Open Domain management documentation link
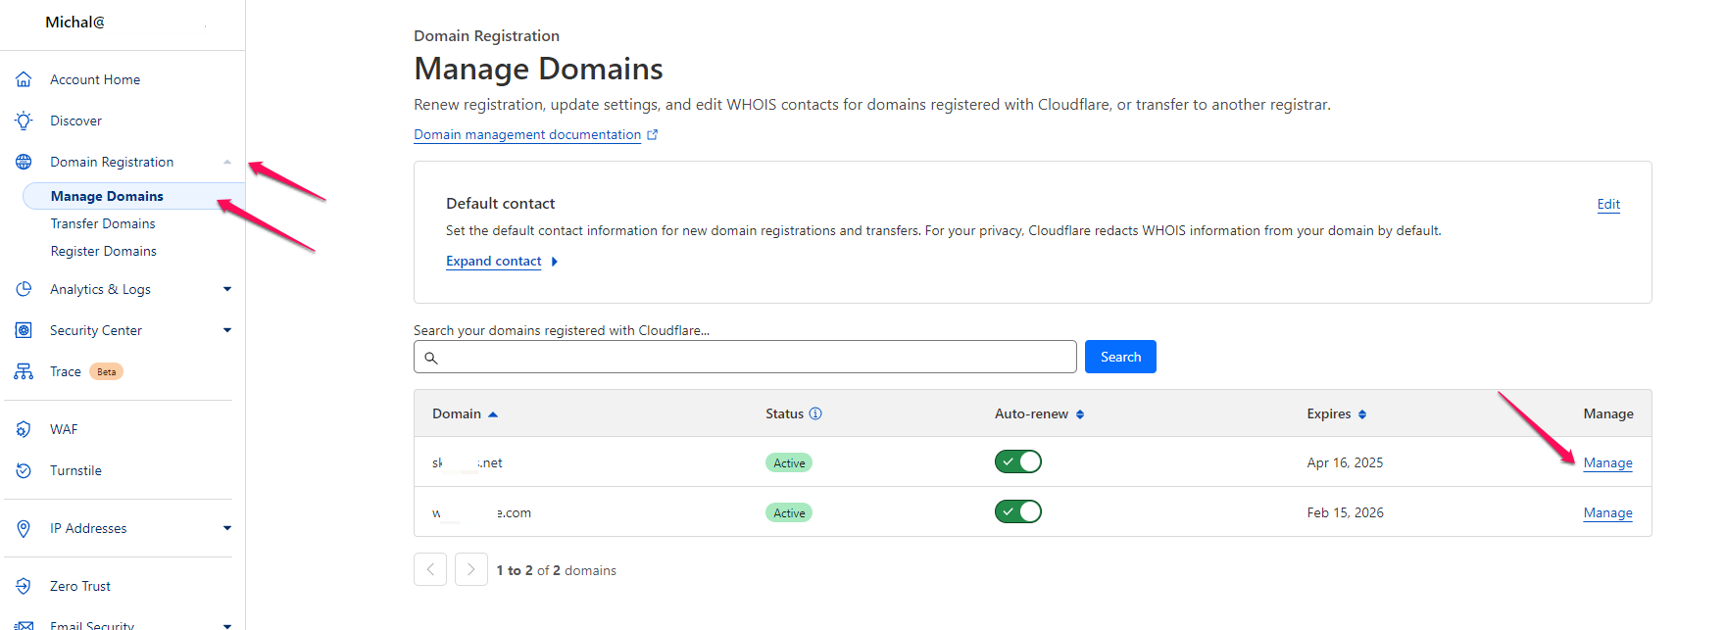This screenshot has width=1725, height=630. click(x=527, y=134)
